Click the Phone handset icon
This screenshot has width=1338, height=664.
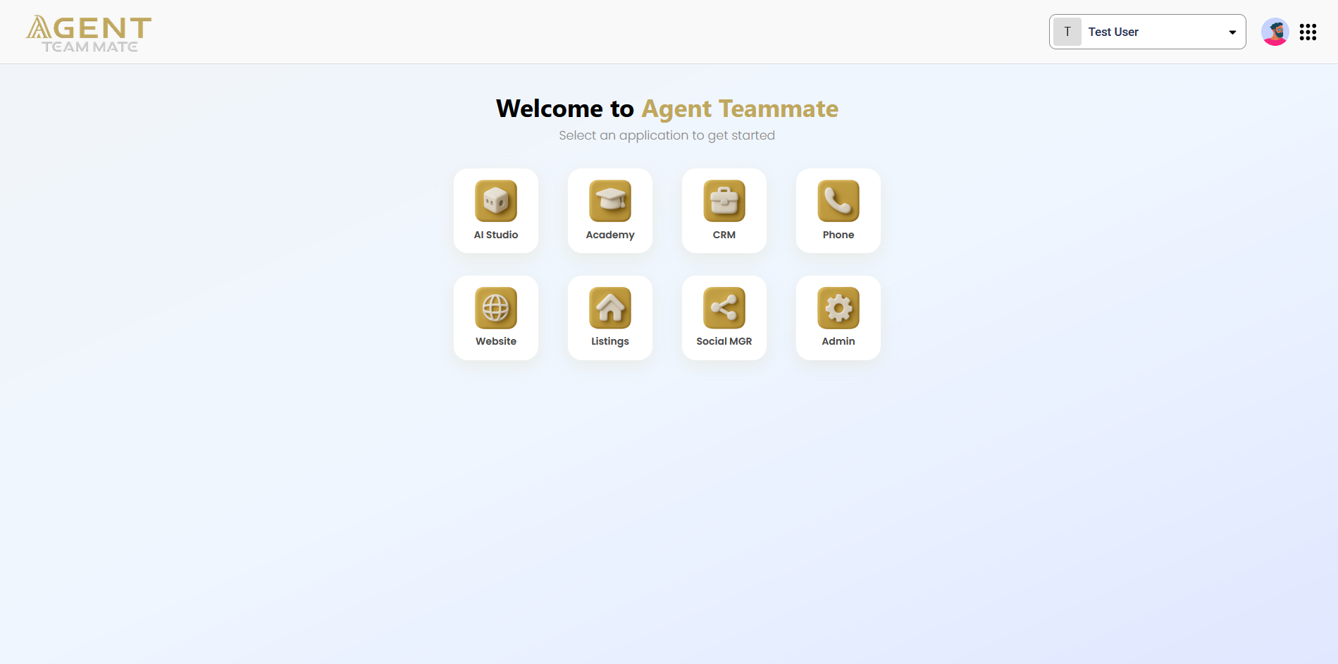[x=838, y=201]
